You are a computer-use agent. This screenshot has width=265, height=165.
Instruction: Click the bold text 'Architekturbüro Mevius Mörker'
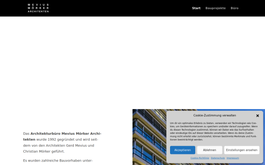(x=60, y=133)
